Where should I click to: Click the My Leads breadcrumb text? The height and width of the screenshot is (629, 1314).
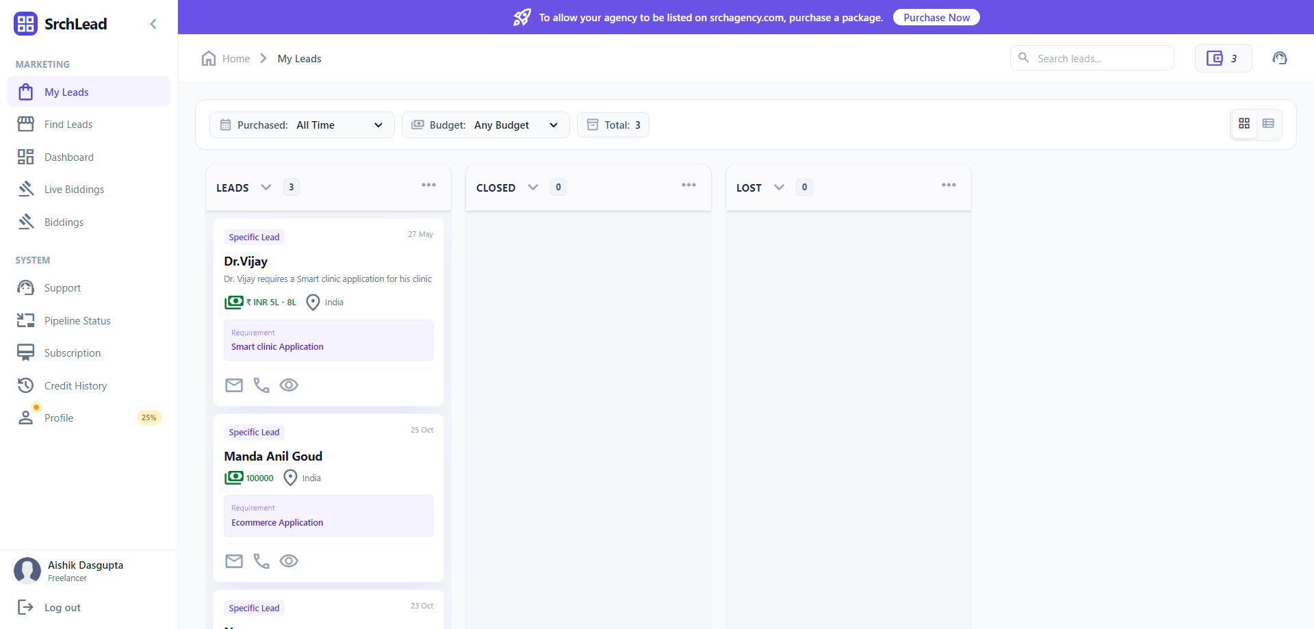pyautogui.click(x=299, y=58)
